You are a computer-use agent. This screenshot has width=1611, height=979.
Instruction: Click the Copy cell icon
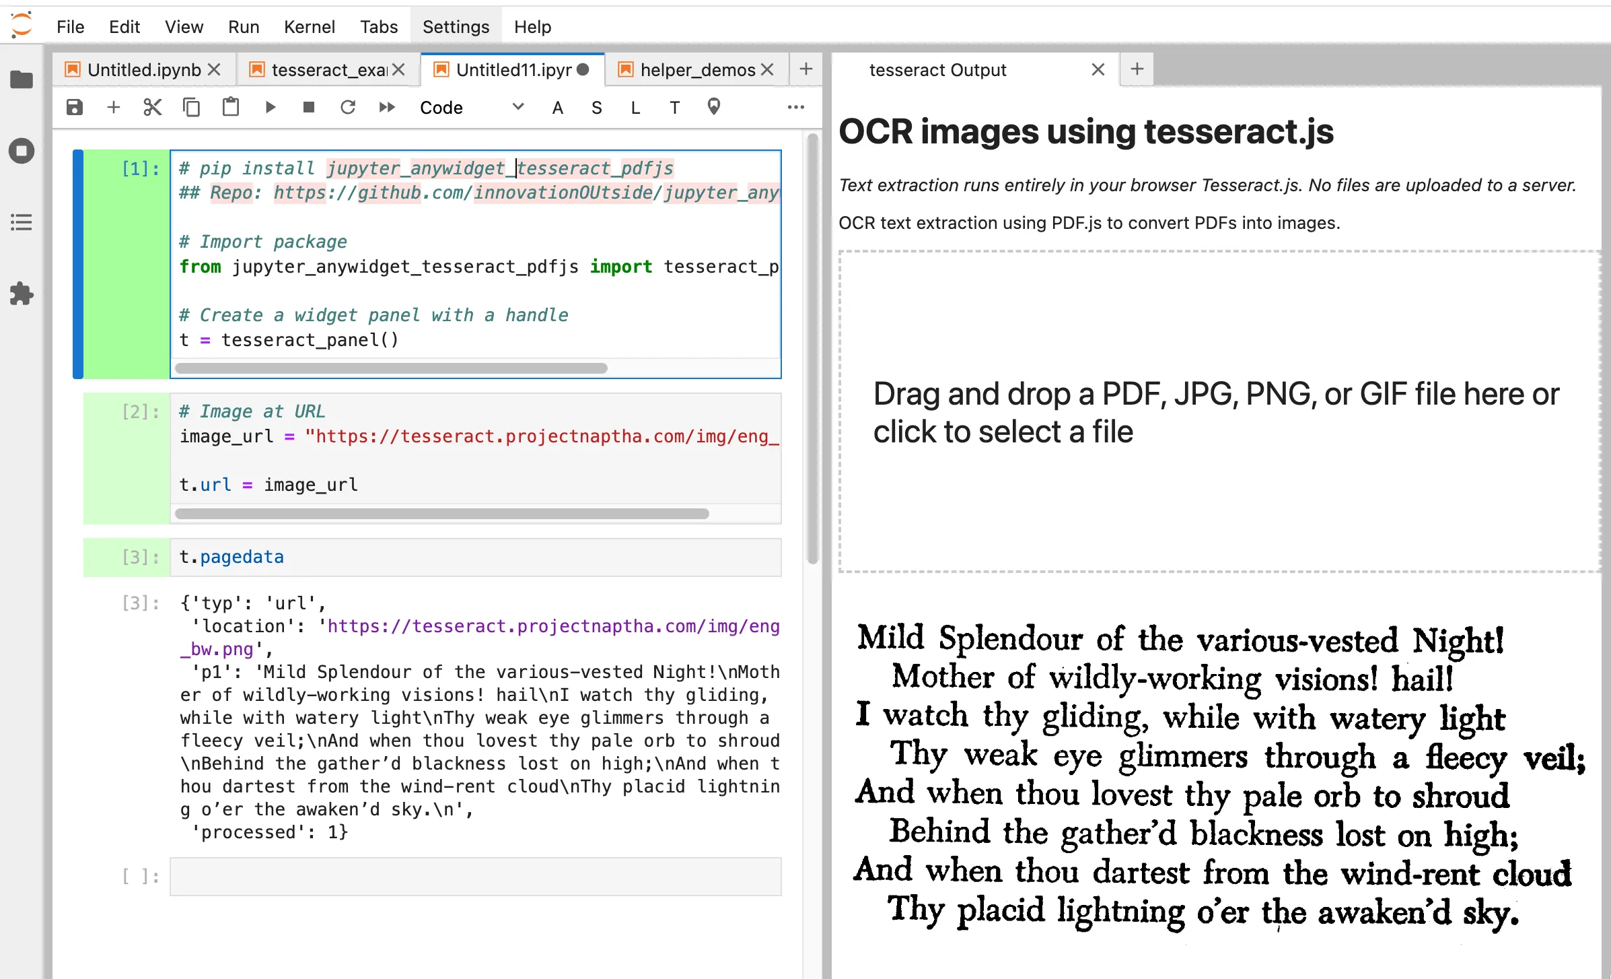(191, 107)
